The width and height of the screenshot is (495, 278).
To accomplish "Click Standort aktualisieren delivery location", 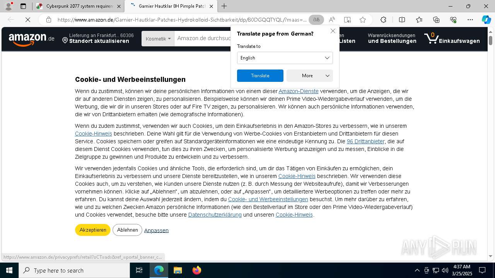I will click(98, 38).
